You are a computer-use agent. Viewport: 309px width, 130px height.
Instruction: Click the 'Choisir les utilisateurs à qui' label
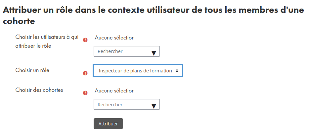(47, 37)
